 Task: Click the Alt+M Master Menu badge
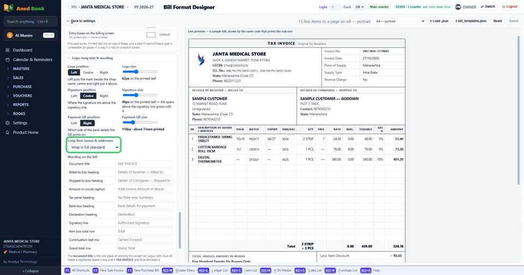[x=168, y=270]
